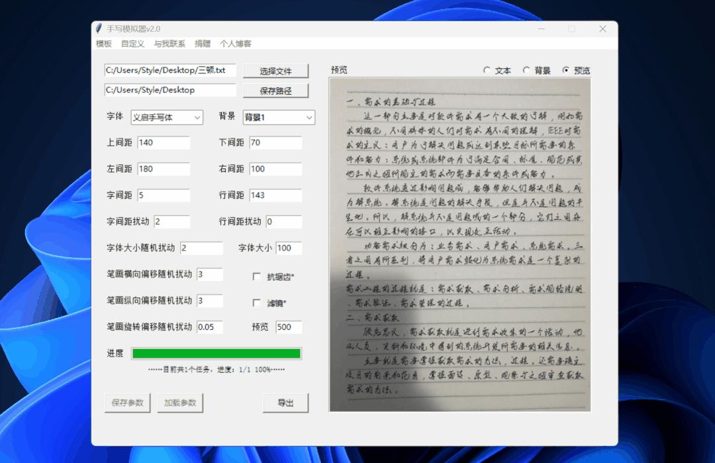Enable the 抗锯齿 anti-aliasing checkbox
Viewport: 715px width, 463px height.
pyautogui.click(x=257, y=277)
